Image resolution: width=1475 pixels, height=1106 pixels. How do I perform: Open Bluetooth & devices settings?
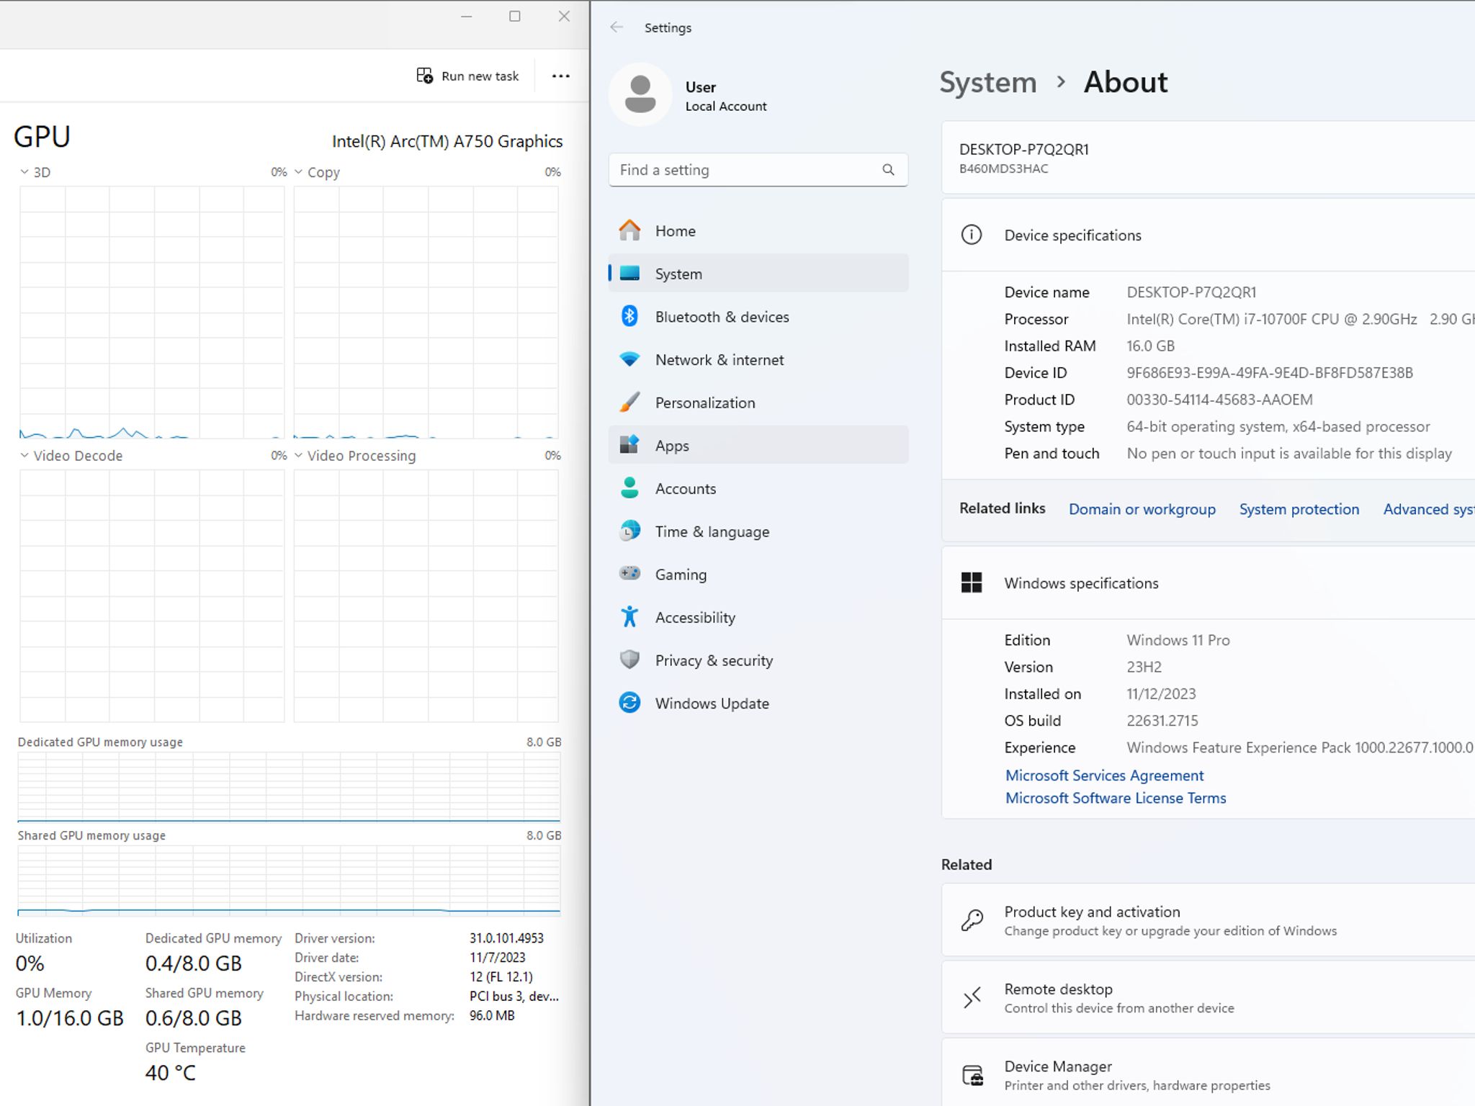[x=758, y=317]
